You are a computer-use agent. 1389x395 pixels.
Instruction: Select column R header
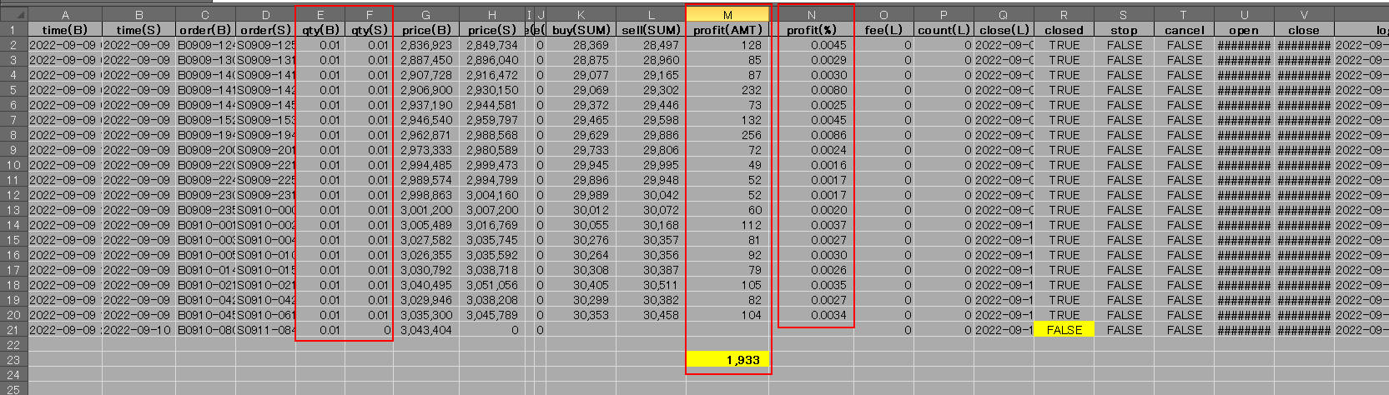[1064, 14]
